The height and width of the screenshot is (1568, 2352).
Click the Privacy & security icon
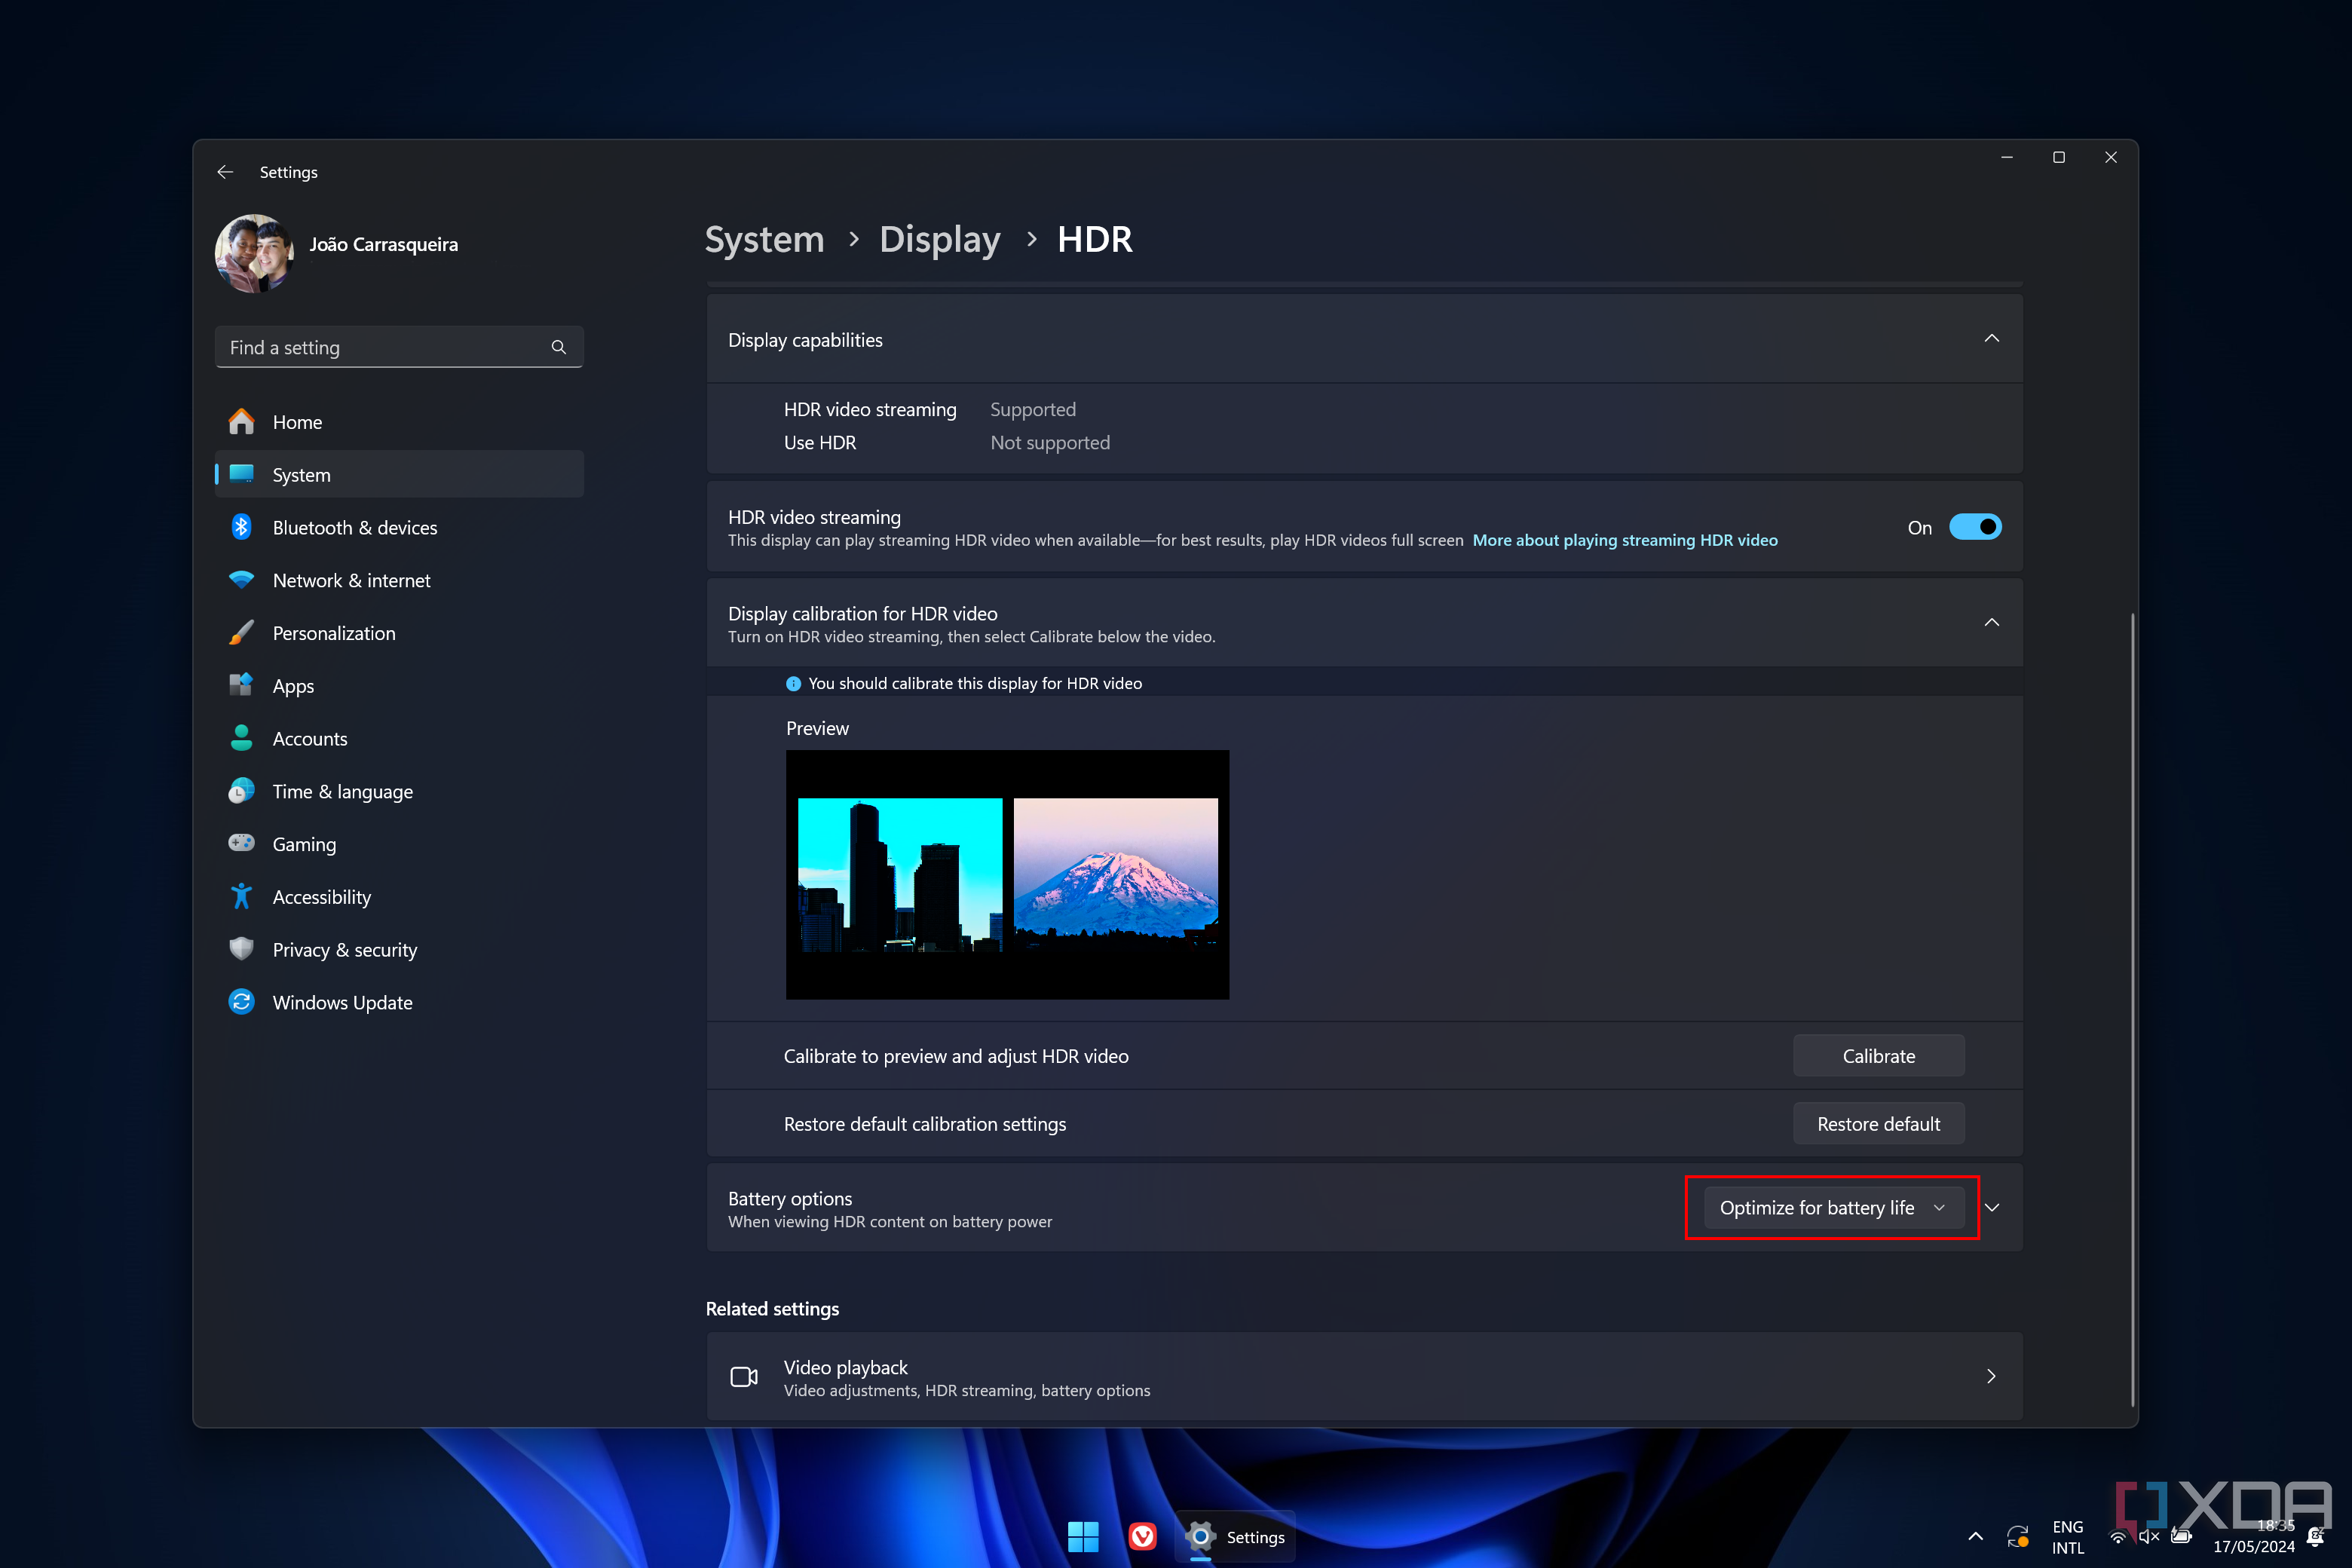(x=241, y=948)
